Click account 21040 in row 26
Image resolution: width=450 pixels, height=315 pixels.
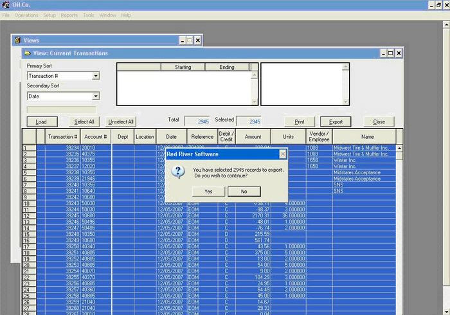pyautogui.click(x=96, y=301)
